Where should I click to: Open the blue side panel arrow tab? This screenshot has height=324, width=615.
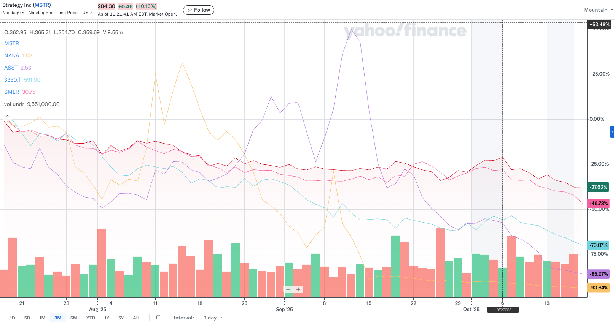(x=612, y=132)
